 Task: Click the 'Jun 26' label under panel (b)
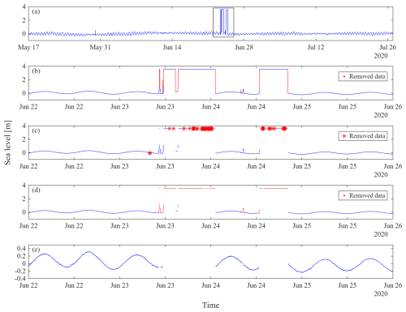pyautogui.click(x=393, y=107)
